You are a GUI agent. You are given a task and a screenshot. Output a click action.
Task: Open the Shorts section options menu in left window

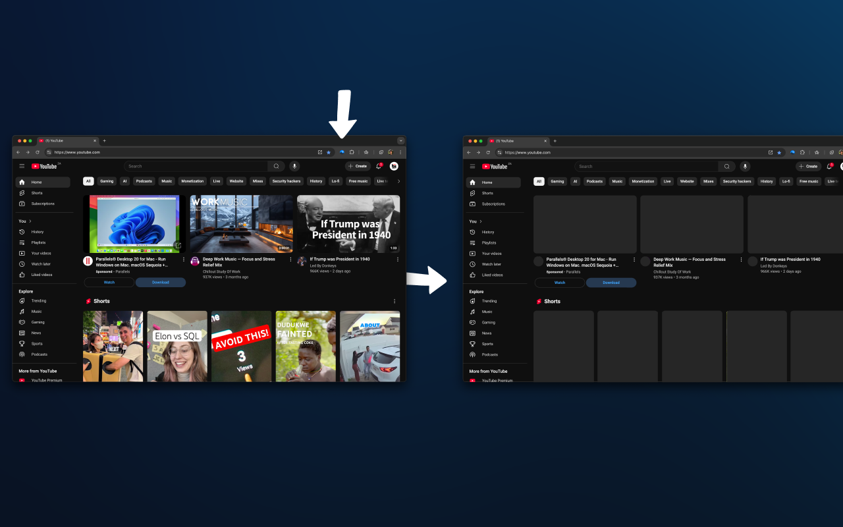click(x=394, y=301)
